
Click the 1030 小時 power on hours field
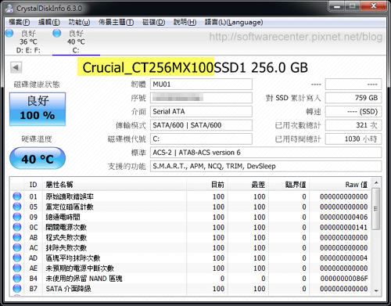(353, 139)
